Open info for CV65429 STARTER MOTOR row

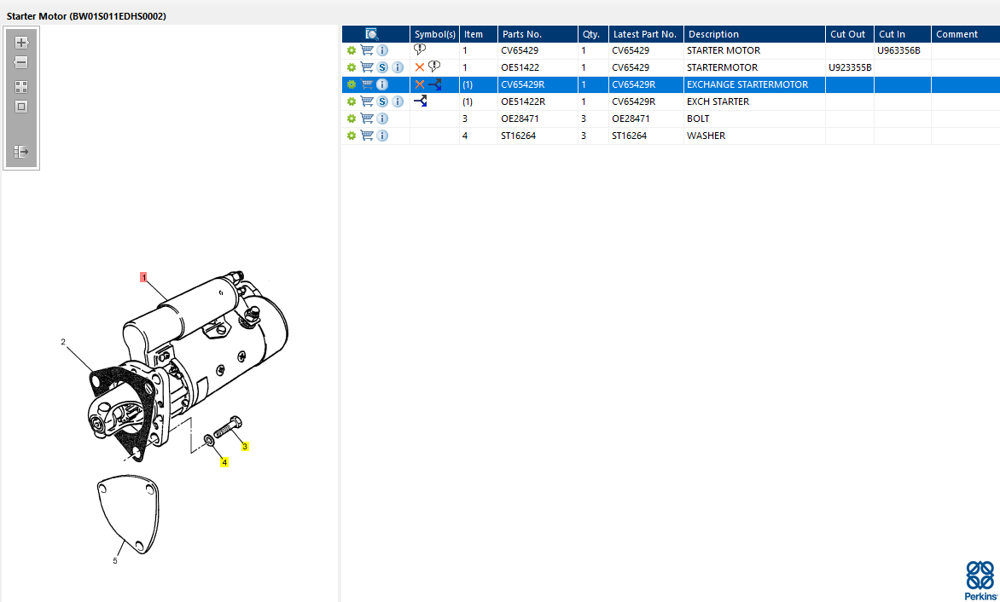click(x=382, y=50)
